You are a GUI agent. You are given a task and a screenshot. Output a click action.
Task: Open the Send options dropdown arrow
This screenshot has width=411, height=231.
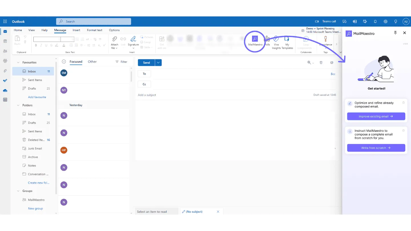[158, 62]
